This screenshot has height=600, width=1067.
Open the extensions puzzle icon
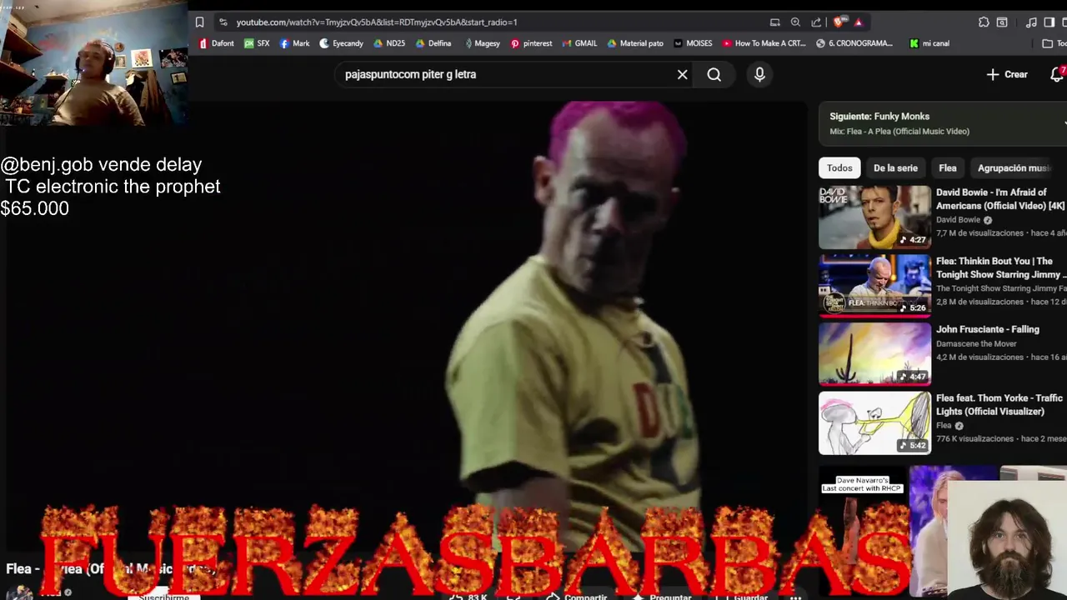pos(984,22)
